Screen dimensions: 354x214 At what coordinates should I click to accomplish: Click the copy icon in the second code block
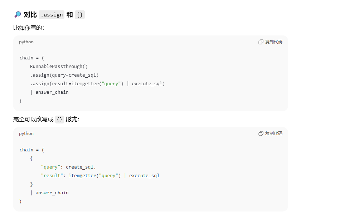pyautogui.click(x=261, y=133)
